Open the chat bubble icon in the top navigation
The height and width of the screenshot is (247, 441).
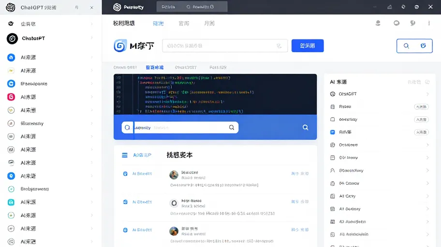point(397,23)
